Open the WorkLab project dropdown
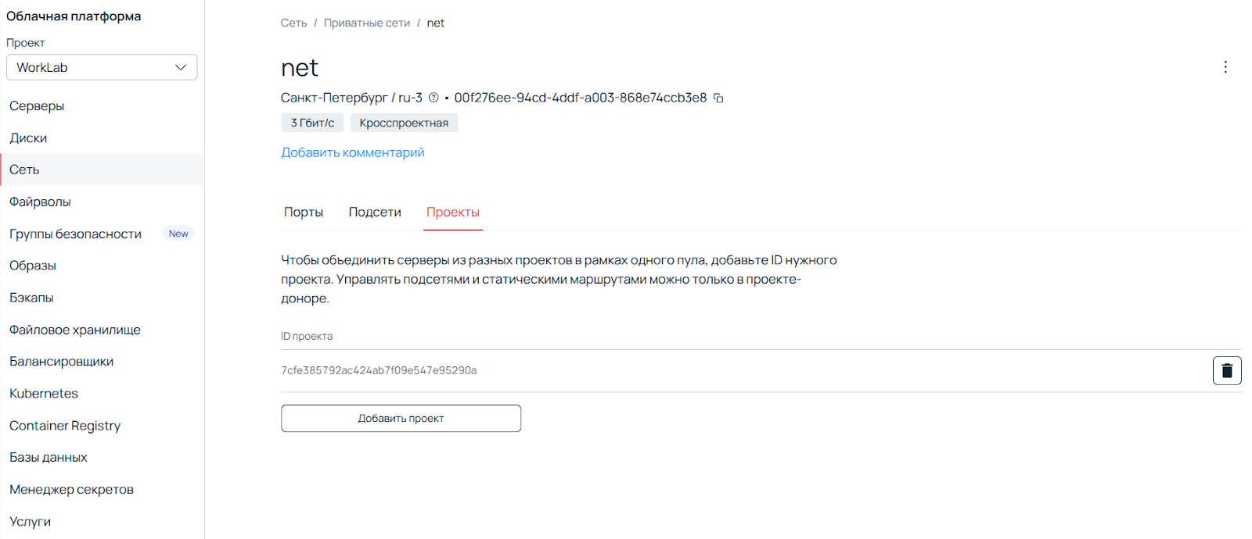Image resolution: width=1252 pixels, height=539 pixels. click(102, 67)
